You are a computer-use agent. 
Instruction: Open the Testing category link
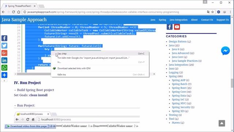tap(173, 115)
